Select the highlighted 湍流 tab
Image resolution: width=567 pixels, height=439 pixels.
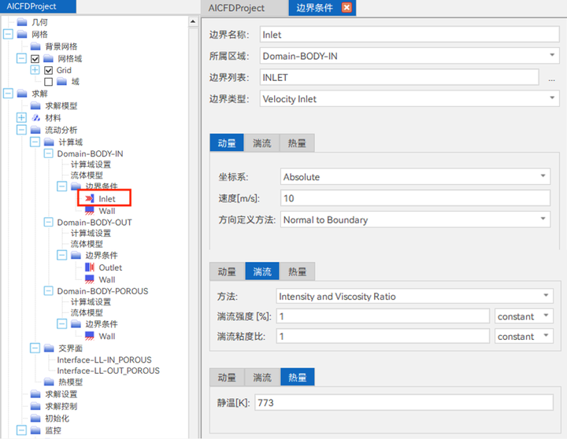click(262, 271)
